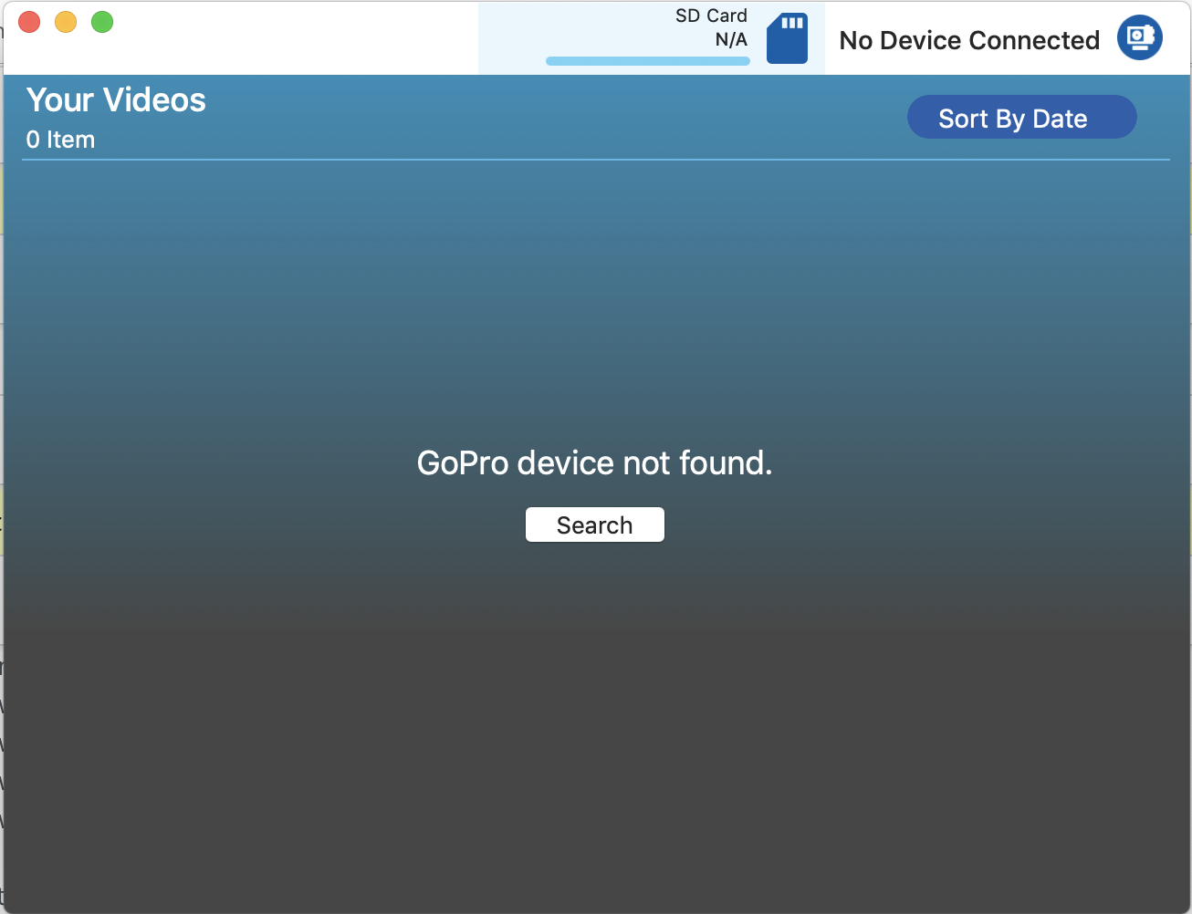
Task: Click the "Your Videos" heading
Action: coord(116,99)
